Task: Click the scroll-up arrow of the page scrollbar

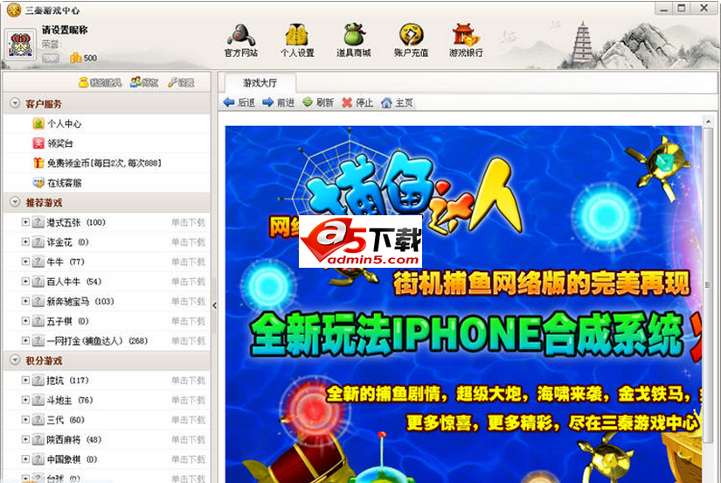Action: [708, 121]
